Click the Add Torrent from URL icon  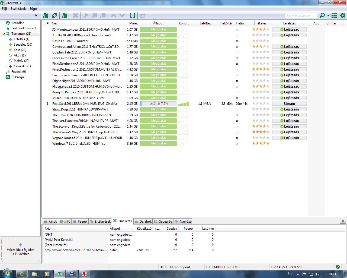pyautogui.click(x=54, y=15)
